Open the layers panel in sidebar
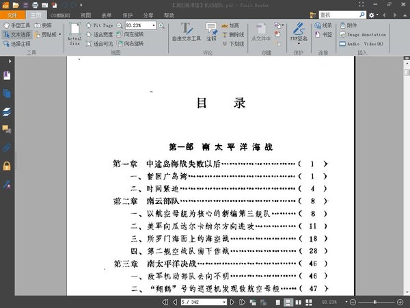Viewport: 410px width, 308px height. coord(7,111)
